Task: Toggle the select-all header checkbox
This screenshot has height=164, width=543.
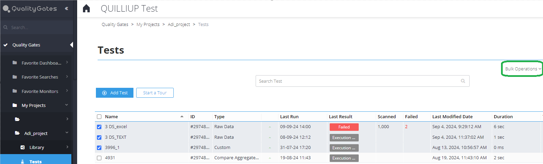Action: [x=99, y=117]
